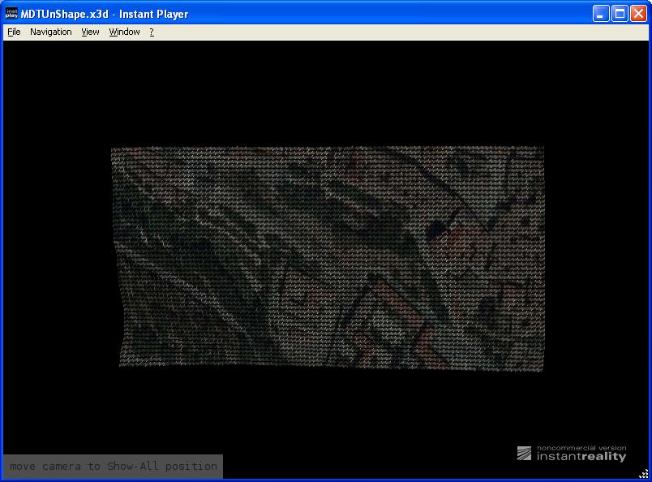This screenshot has height=482, width=652.
Task: Click the instantreality logo text
Action: pos(581,457)
